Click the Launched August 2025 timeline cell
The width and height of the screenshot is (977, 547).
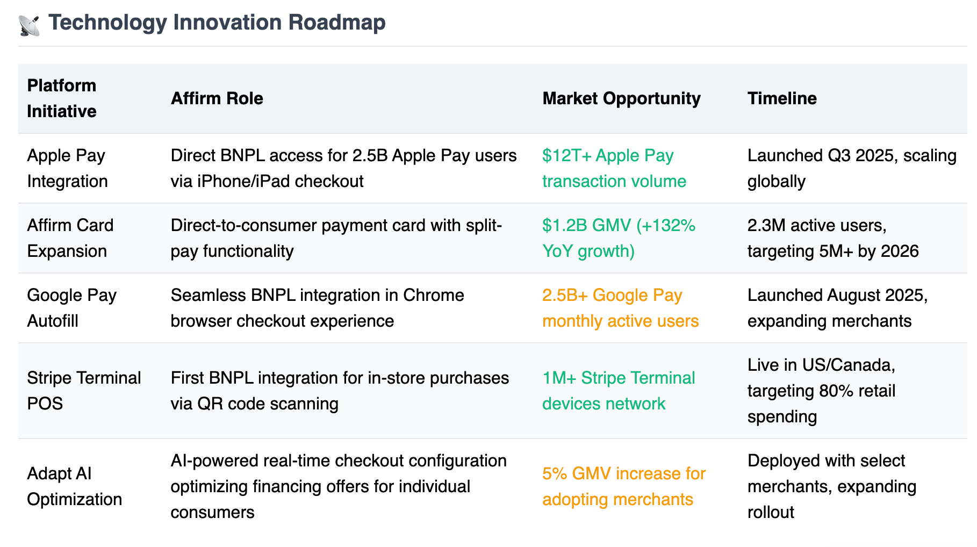838,308
